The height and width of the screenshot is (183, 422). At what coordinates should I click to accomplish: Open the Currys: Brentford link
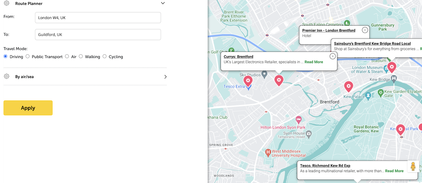[x=238, y=57]
